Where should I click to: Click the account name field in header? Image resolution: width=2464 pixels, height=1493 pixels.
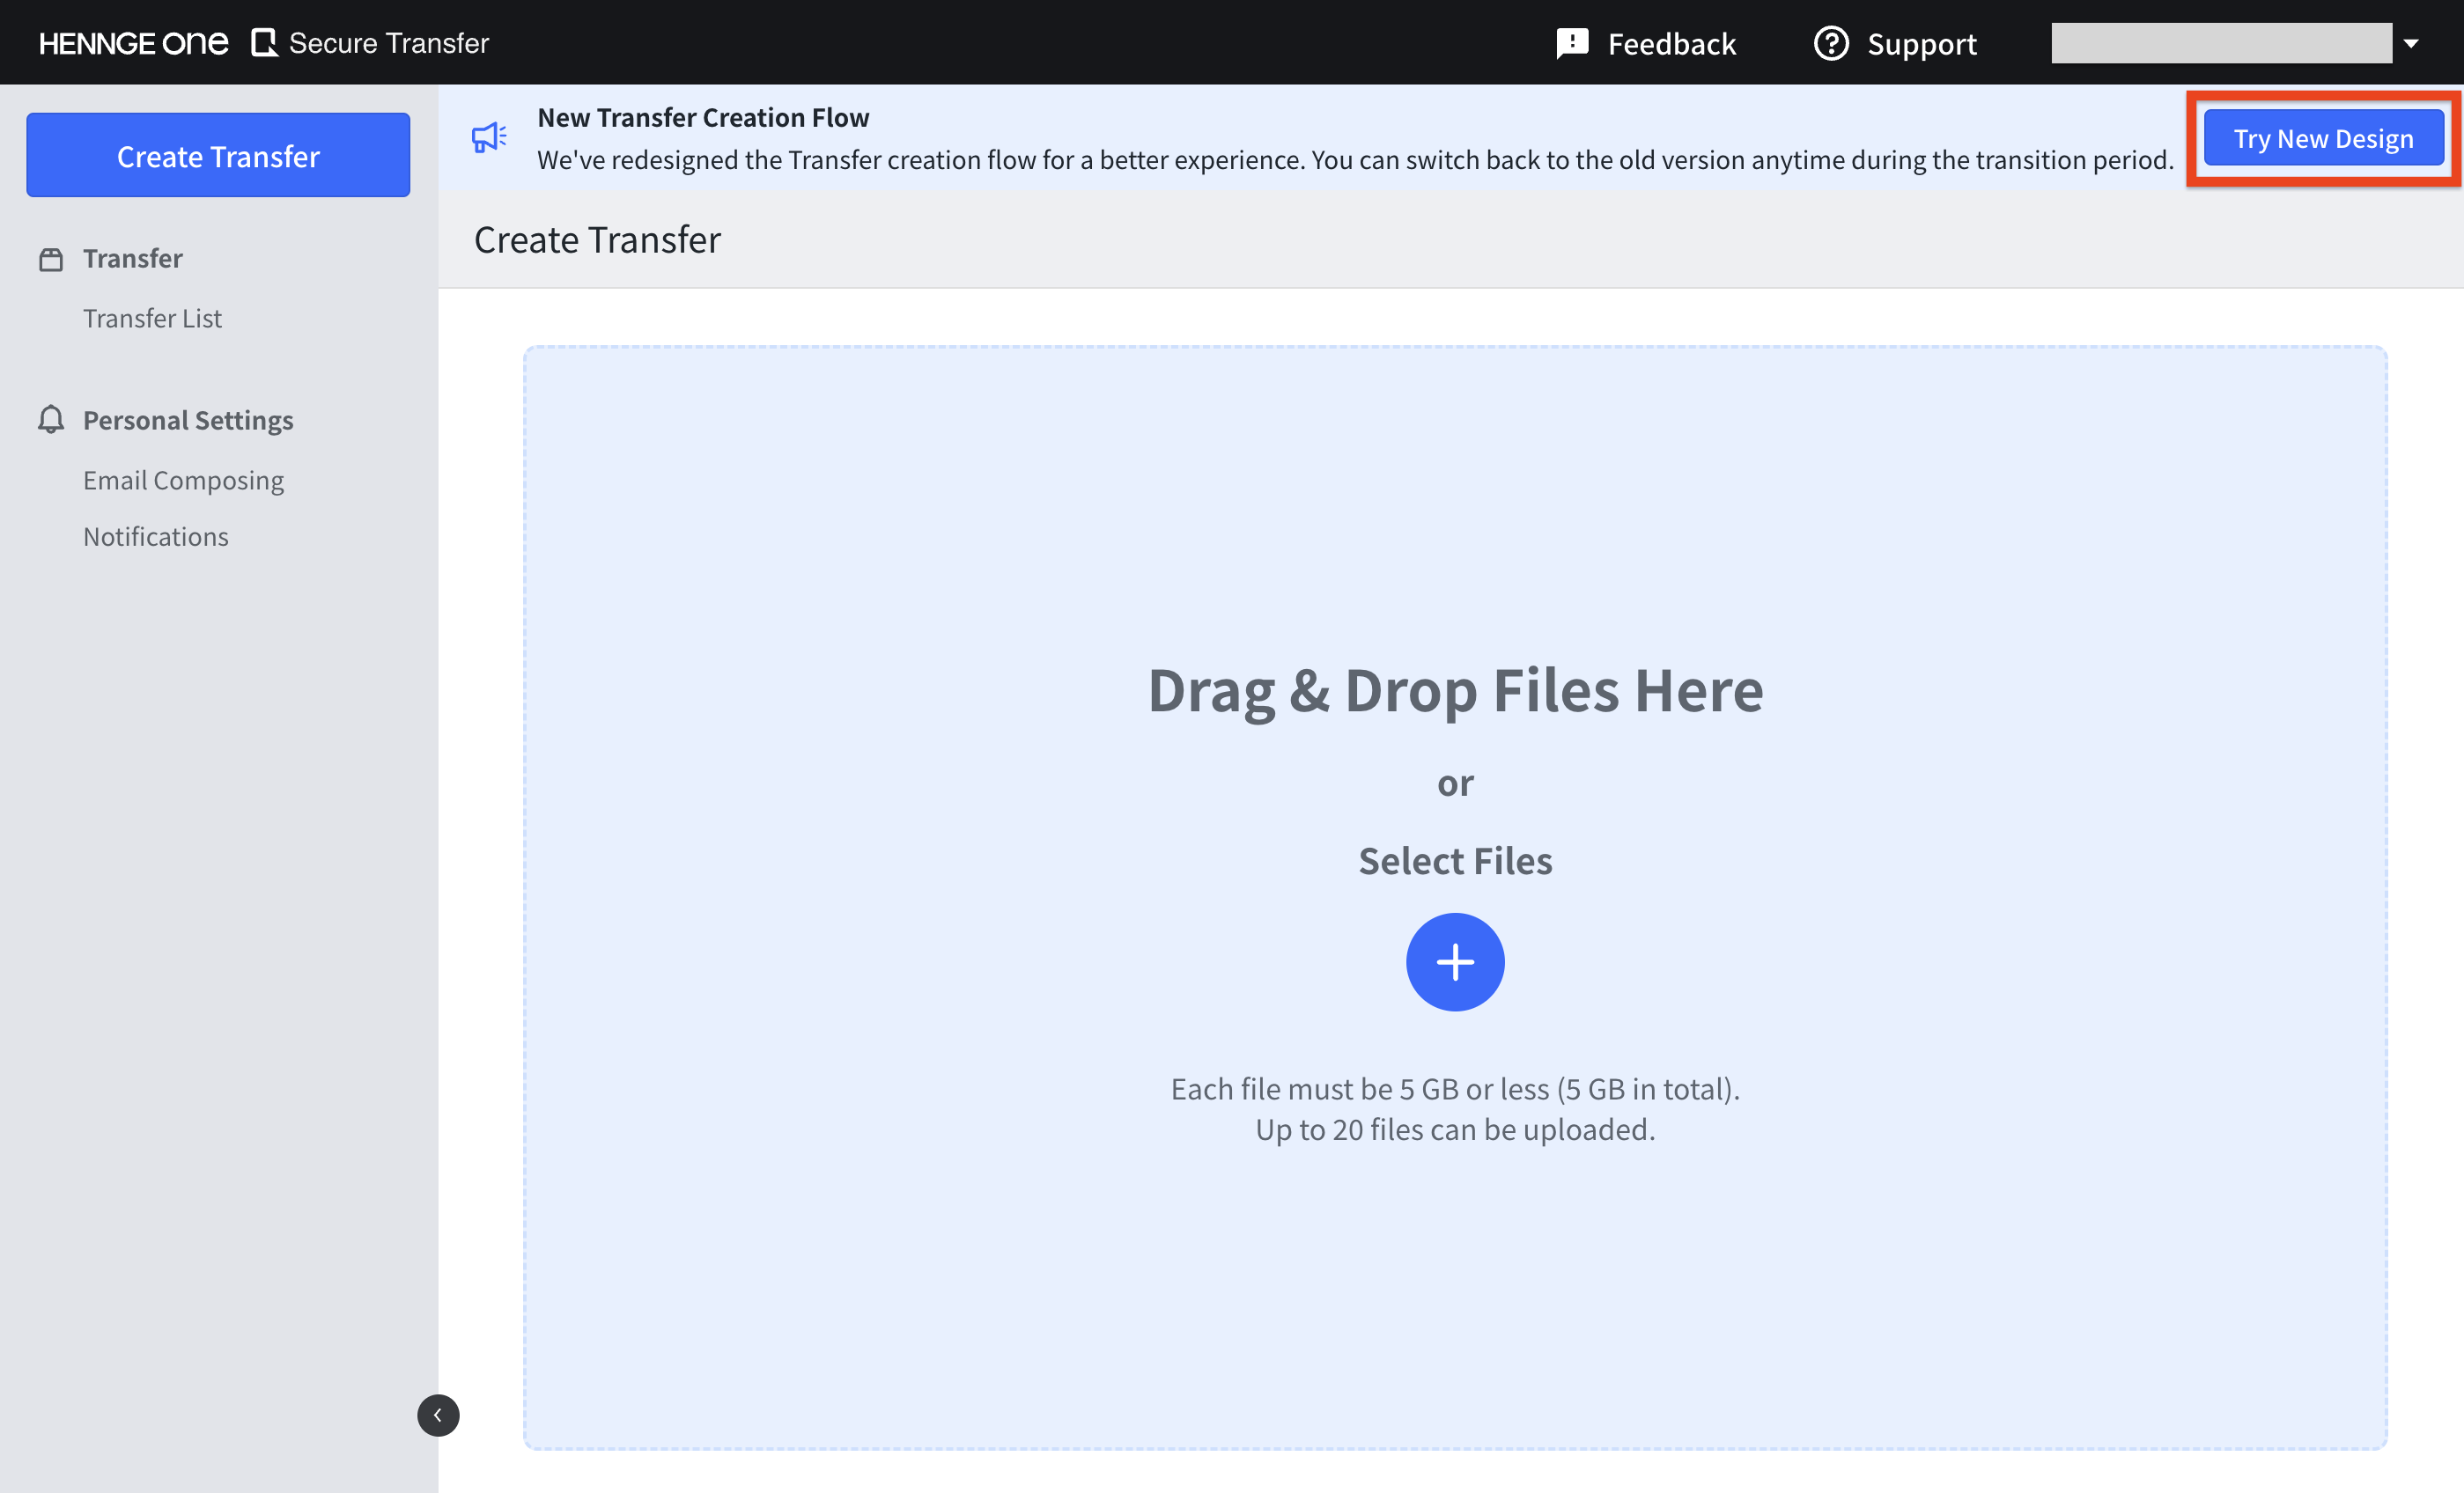point(2222,42)
